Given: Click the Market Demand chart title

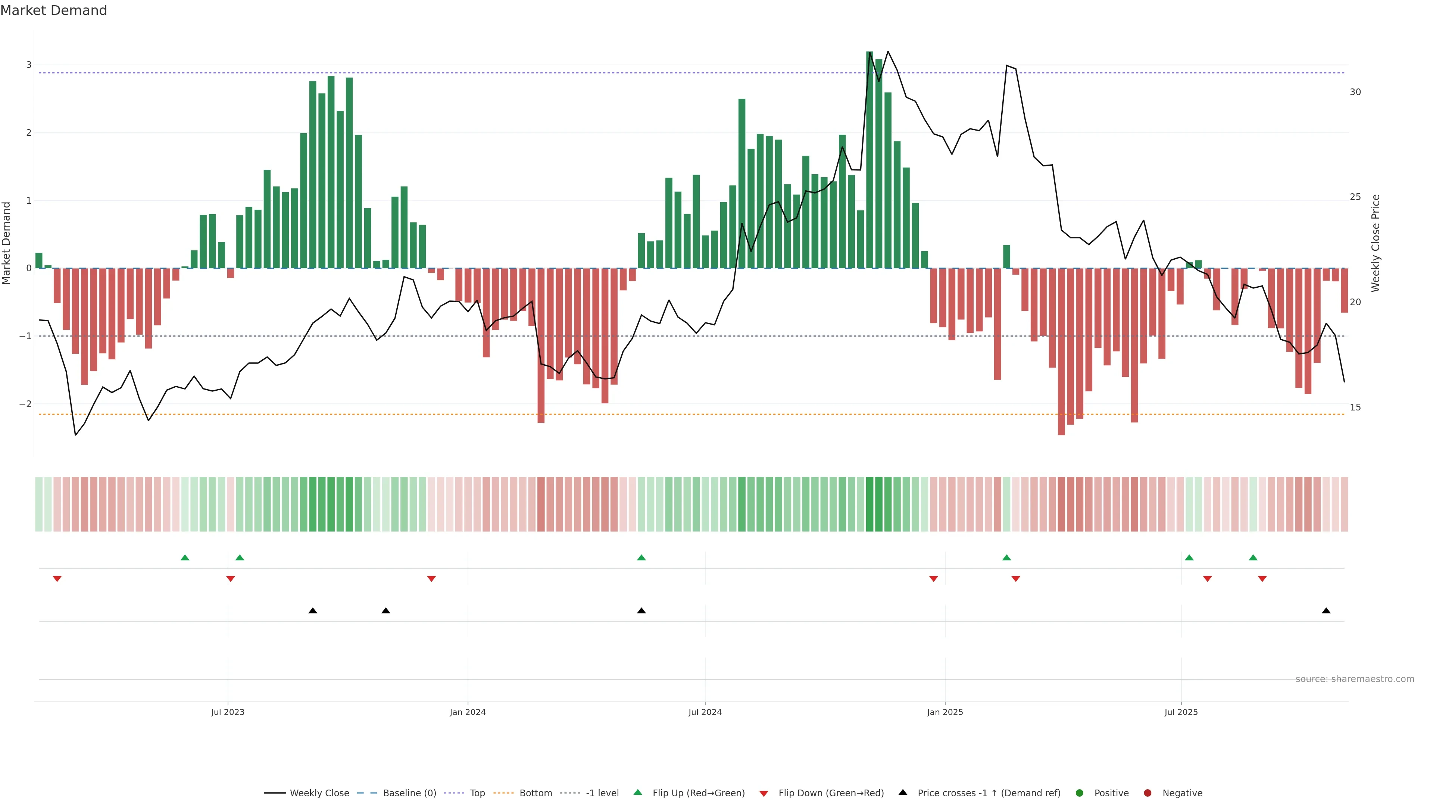Looking at the screenshot, I should coord(53,10).
